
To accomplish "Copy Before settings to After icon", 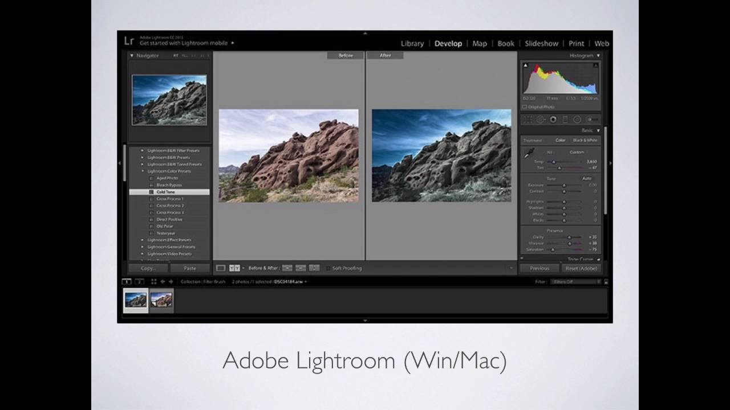I will (x=287, y=268).
